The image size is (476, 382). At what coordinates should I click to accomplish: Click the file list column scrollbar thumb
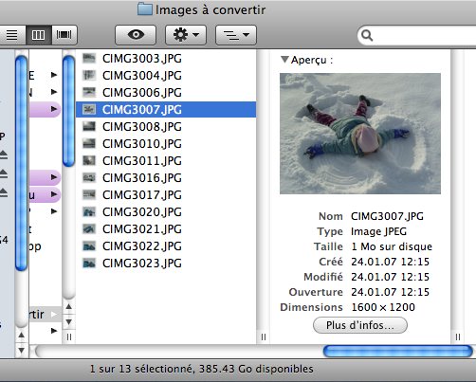coord(68,111)
